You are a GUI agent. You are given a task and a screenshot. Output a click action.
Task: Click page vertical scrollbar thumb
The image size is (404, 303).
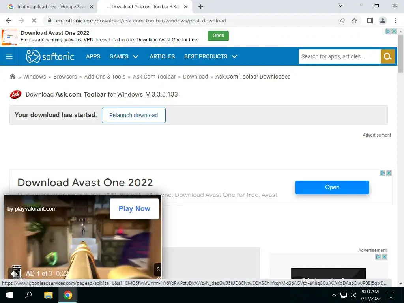click(x=400, y=53)
